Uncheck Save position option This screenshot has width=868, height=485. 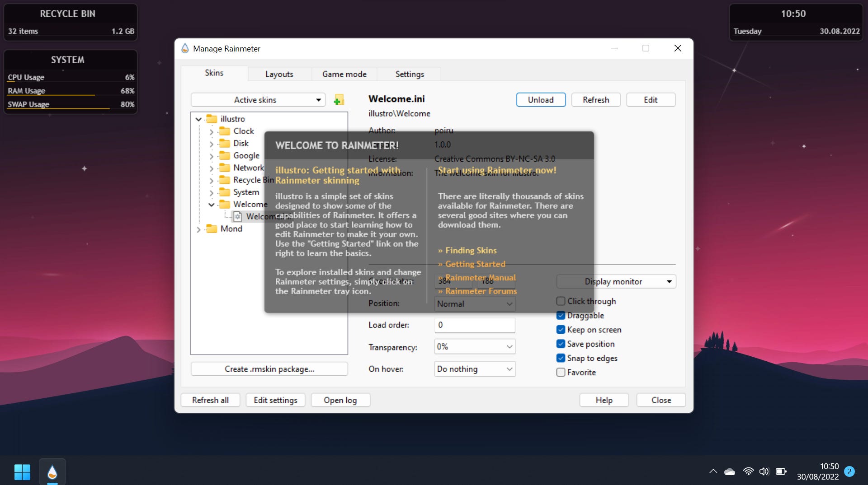tap(561, 344)
